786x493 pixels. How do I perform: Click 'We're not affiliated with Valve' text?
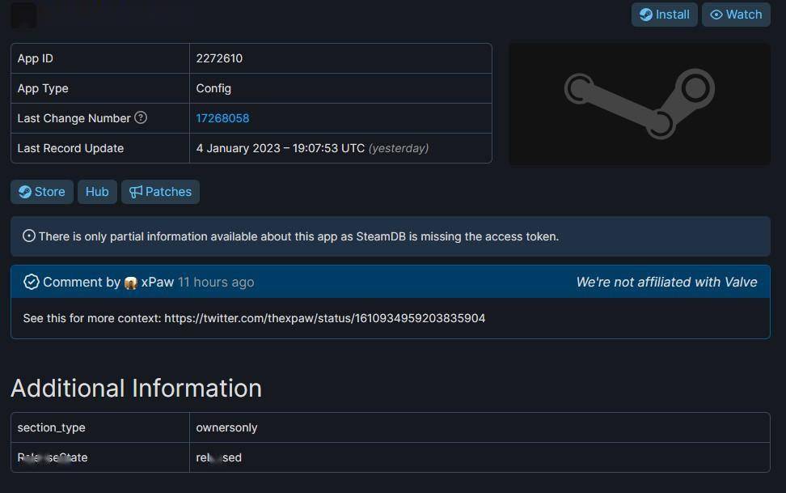click(666, 283)
